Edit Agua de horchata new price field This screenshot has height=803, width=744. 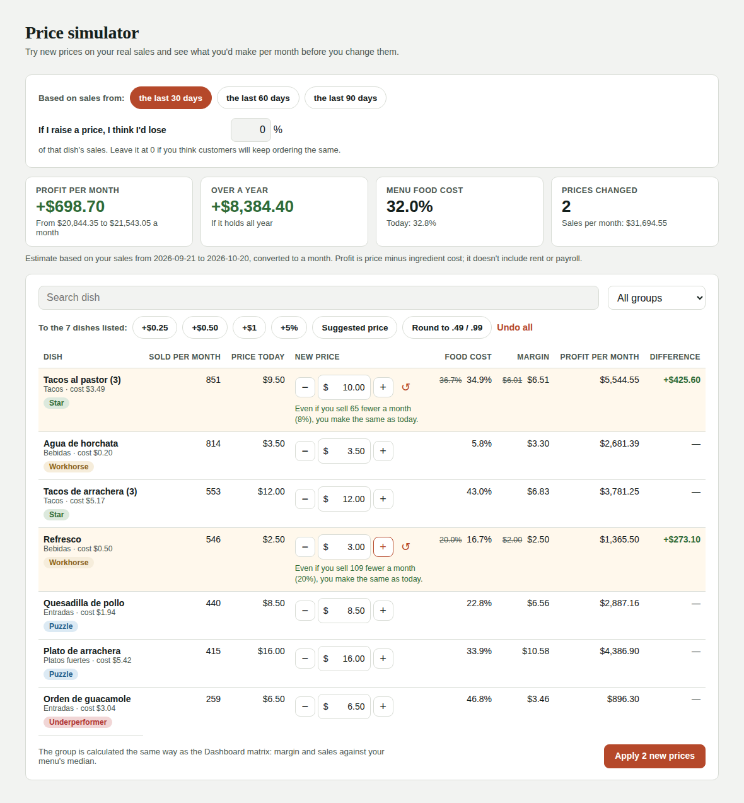click(x=344, y=451)
